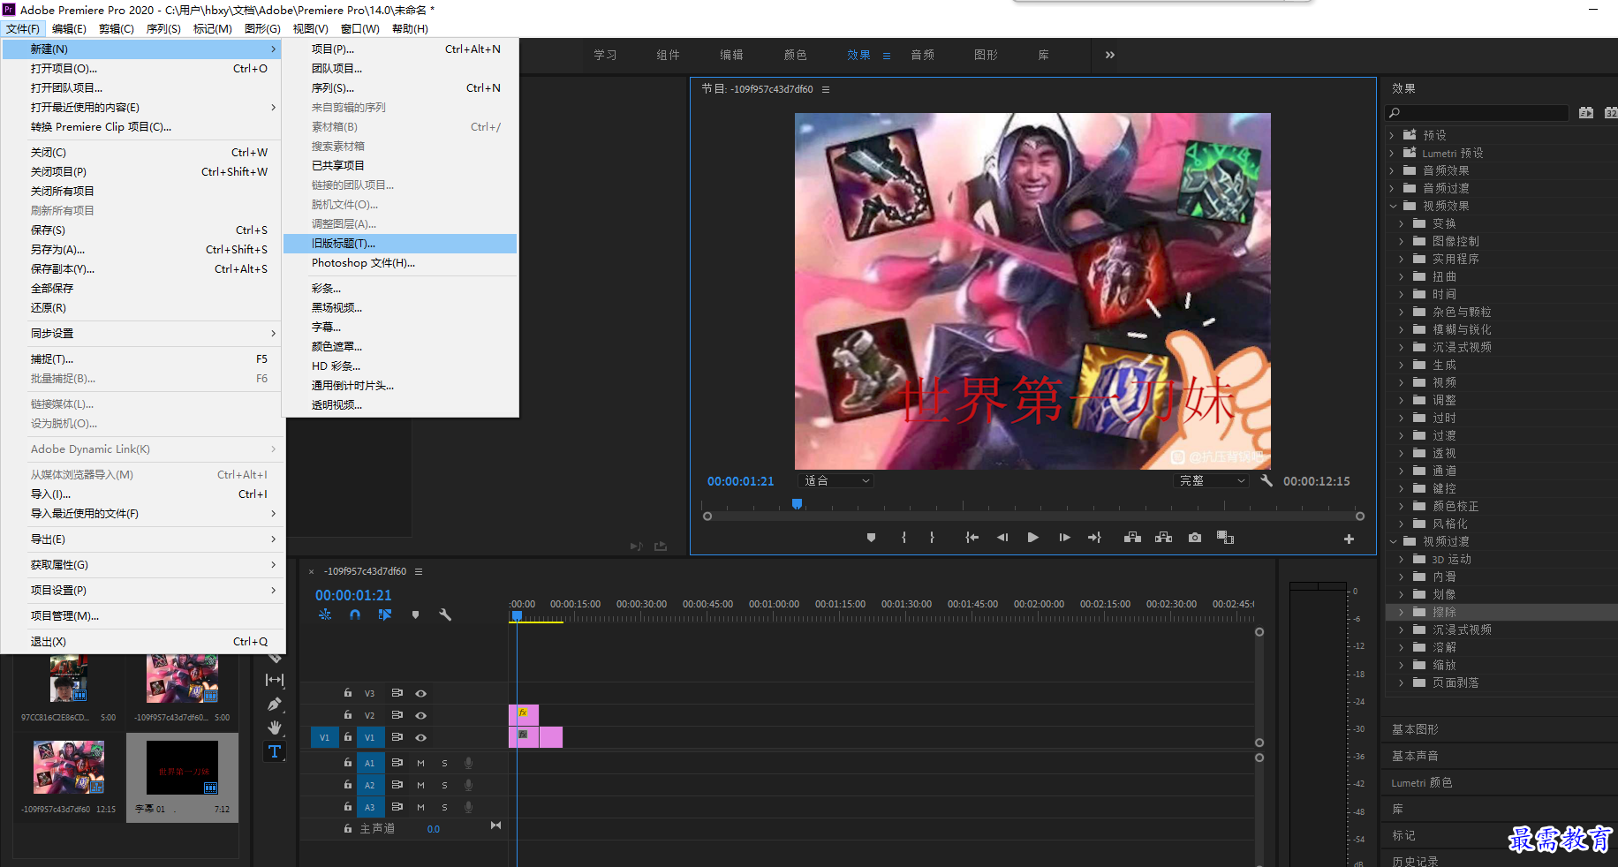This screenshot has height=867, width=1618.
Task: Open the Lumetri 颜色 panel
Action: (1422, 782)
